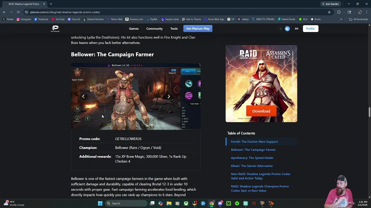Open Discord from the taskbar

220,203
